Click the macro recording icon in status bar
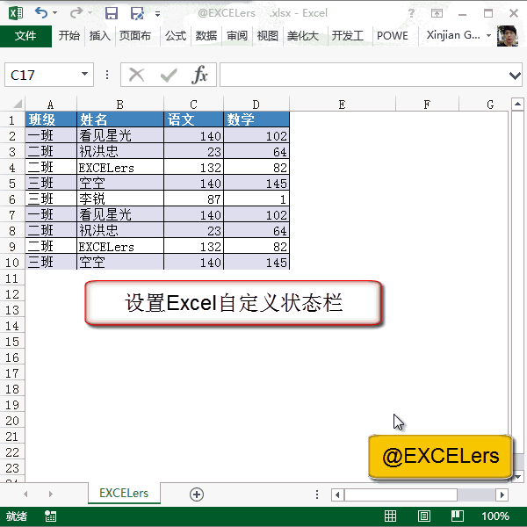 click(50, 516)
